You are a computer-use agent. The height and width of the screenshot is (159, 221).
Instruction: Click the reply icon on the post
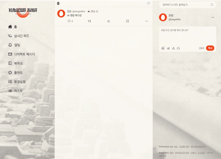click(69, 21)
